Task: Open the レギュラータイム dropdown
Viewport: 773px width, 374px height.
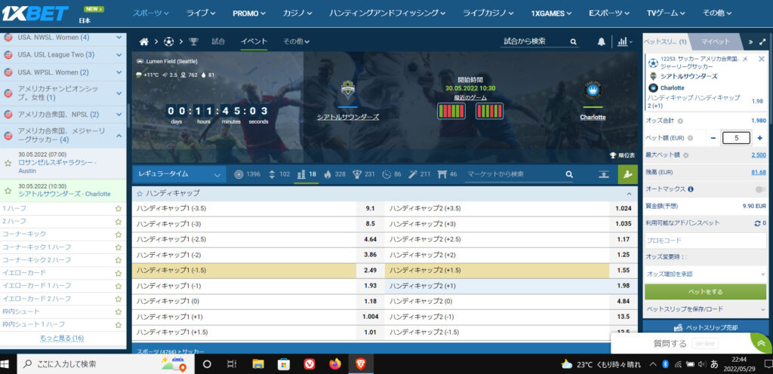Action: (x=179, y=174)
